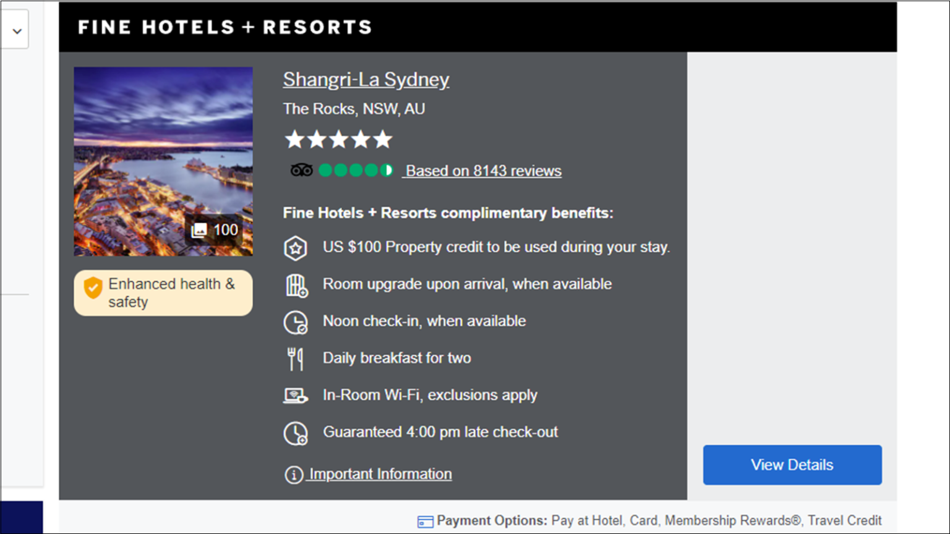Click the late check-out clock icon

(x=296, y=433)
